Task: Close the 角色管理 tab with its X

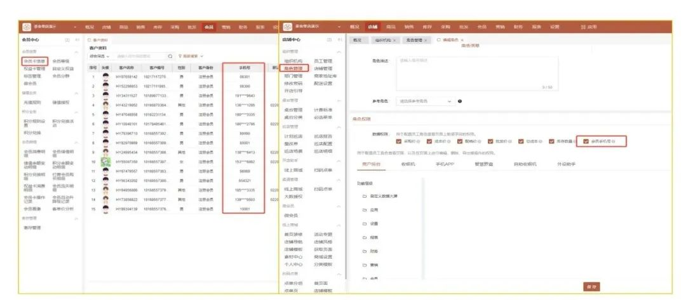Action: [x=429, y=40]
